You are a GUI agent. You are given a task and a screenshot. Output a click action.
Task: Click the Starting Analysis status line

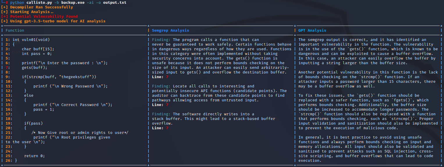27,12
